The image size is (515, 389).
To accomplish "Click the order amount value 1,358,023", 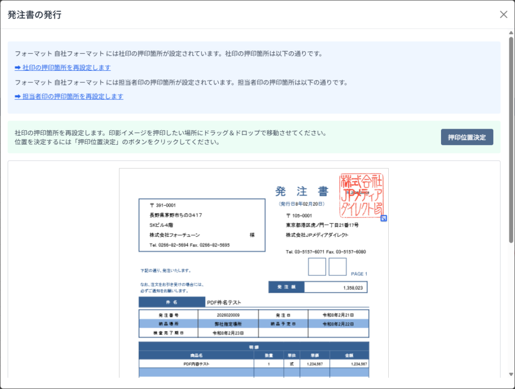I will 353,287.
